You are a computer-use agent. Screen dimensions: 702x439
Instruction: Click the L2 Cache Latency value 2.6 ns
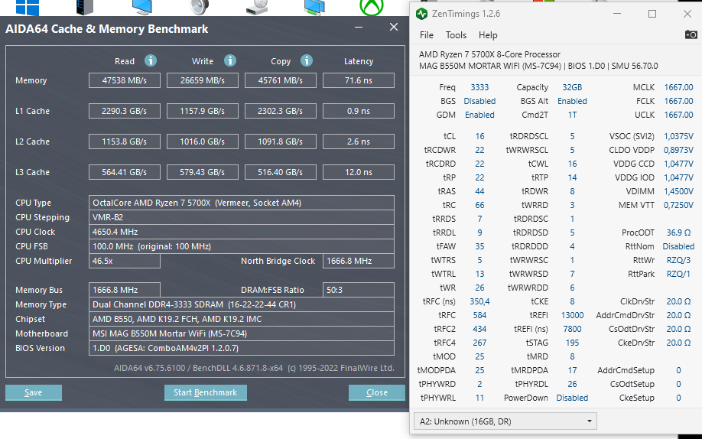click(358, 141)
